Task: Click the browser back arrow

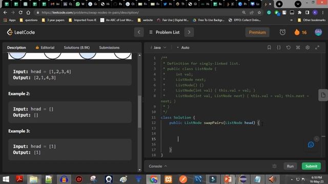Action: [5, 12]
